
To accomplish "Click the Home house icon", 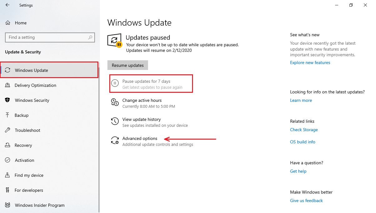I will click(8, 23).
